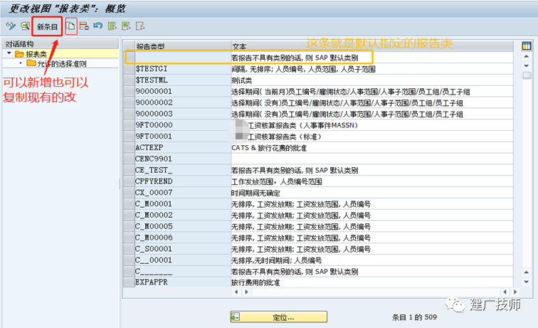Click the 9FT00001 report type cell

click(x=183, y=137)
